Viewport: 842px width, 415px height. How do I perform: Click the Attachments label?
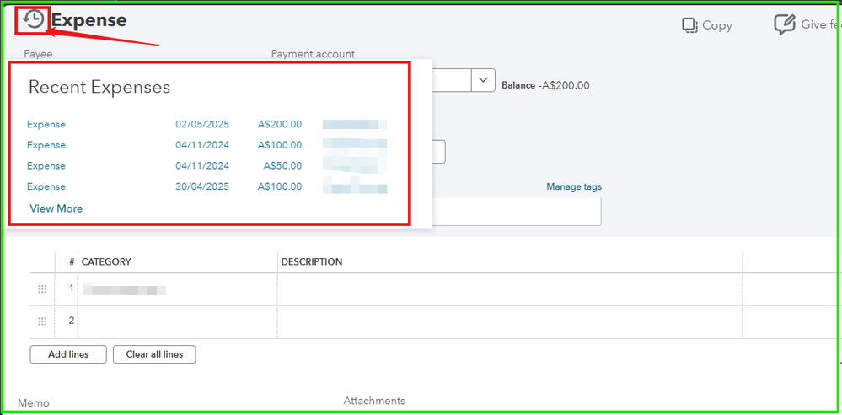click(x=374, y=401)
